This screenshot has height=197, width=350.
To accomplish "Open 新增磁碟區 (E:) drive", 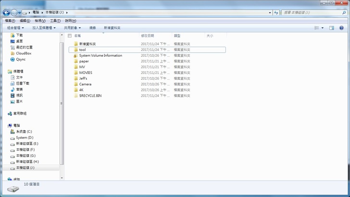I will click(x=27, y=144).
